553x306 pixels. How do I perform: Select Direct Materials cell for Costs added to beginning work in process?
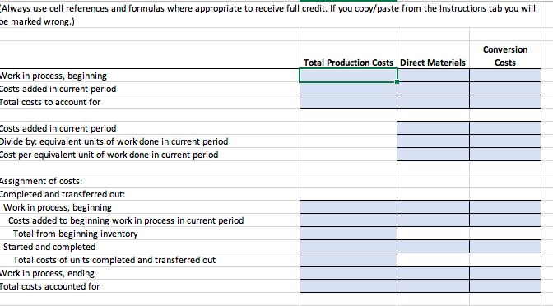click(x=433, y=220)
